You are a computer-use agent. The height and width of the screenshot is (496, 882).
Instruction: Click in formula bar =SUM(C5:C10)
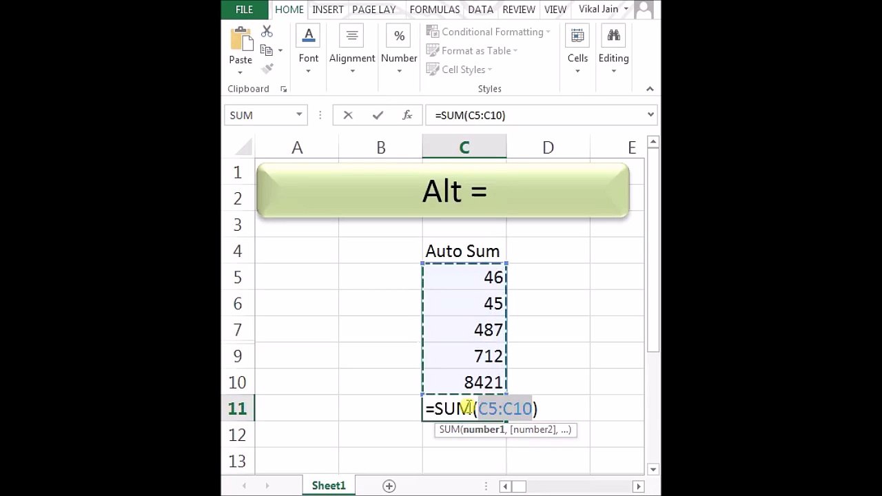point(535,115)
